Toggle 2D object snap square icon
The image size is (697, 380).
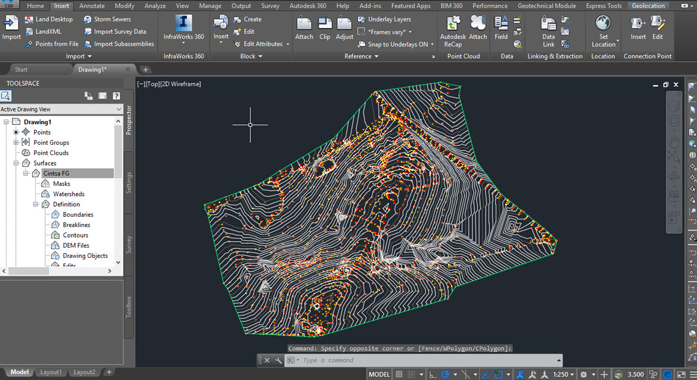point(499,374)
